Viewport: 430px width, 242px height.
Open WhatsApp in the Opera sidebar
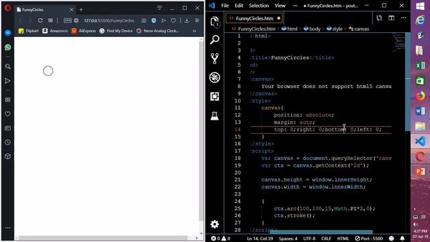(7, 47)
